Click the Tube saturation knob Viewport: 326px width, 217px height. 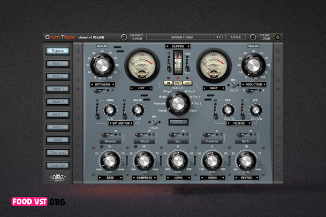pos(110,110)
